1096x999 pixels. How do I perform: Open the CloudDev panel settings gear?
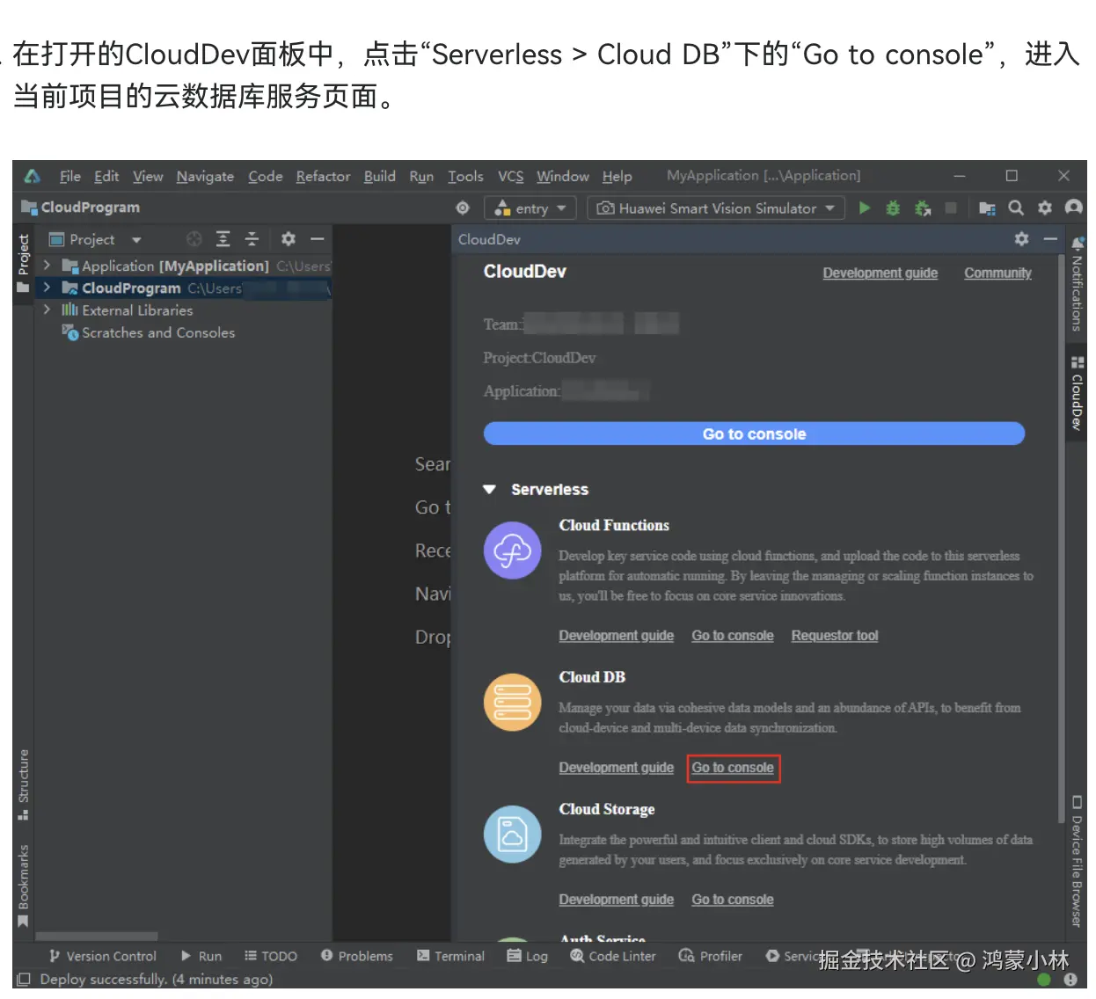1020,238
